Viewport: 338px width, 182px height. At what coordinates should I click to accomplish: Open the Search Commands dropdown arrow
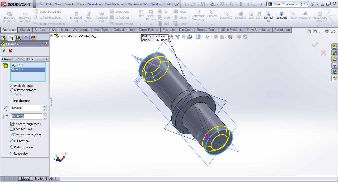coord(307,4)
